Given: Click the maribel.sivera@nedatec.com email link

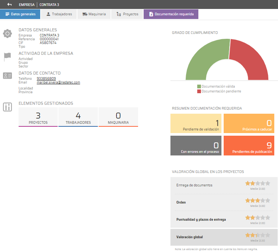Looking at the screenshot, I should click(x=58, y=82).
